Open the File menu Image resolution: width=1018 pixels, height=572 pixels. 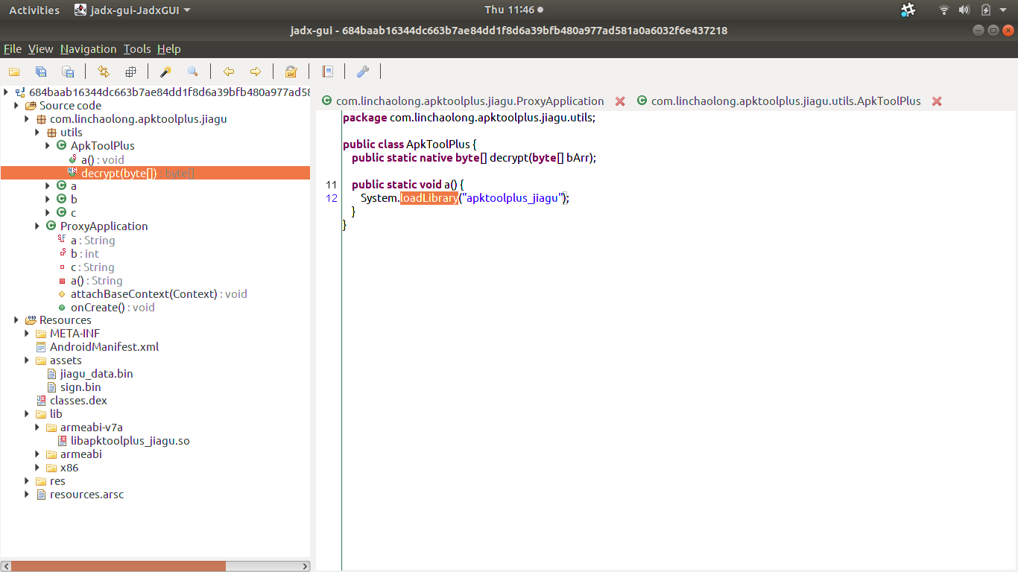point(12,48)
